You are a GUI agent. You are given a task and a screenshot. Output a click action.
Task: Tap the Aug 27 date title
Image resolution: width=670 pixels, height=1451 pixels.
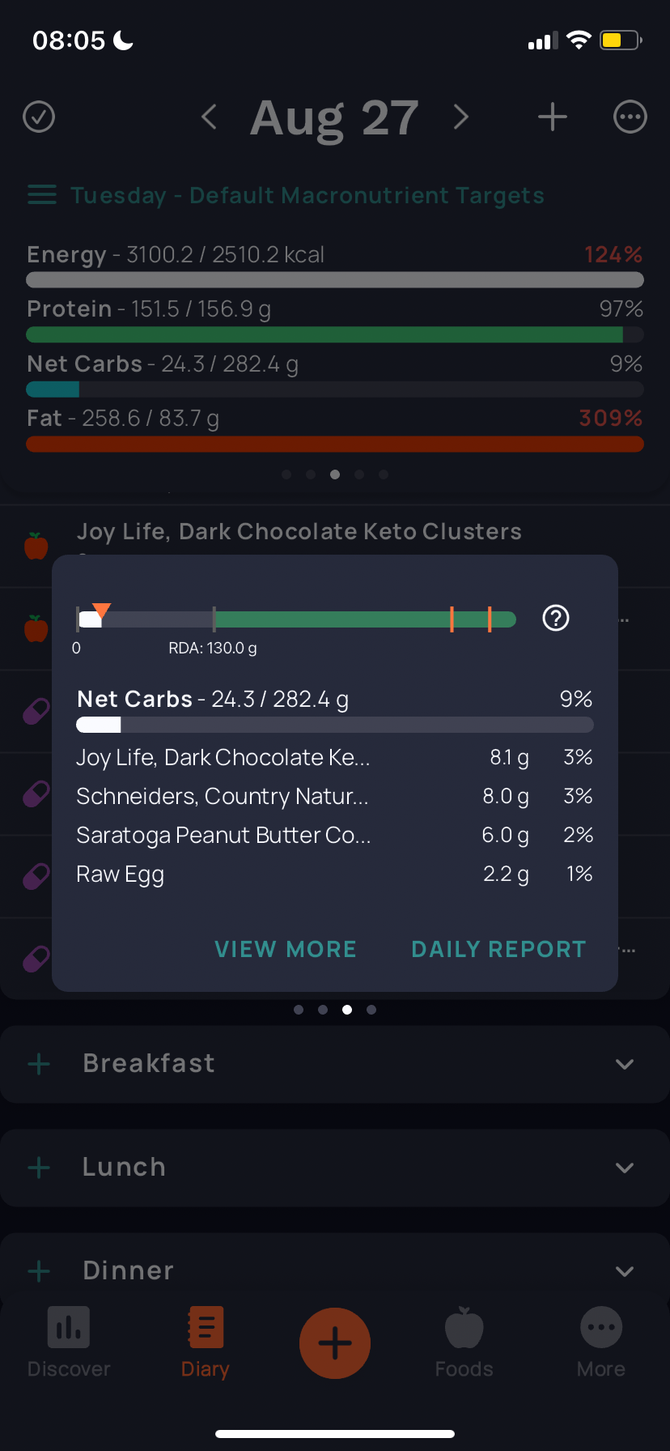click(x=335, y=117)
